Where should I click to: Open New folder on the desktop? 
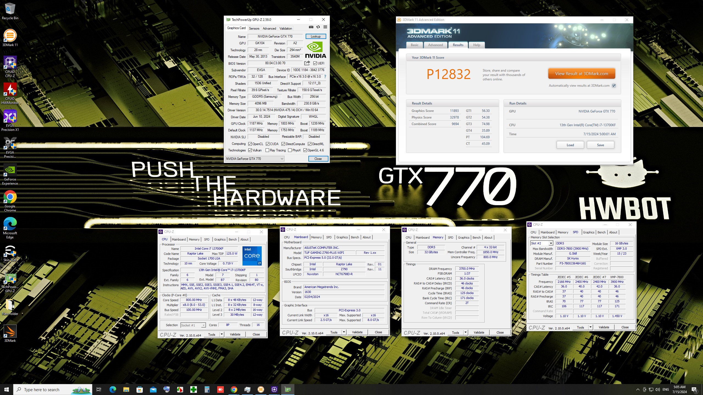point(10,307)
